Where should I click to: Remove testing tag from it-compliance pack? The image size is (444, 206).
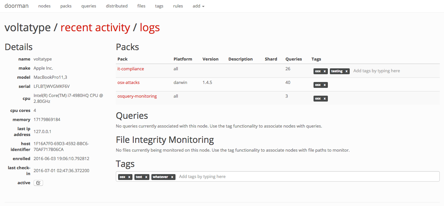pyautogui.click(x=346, y=71)
